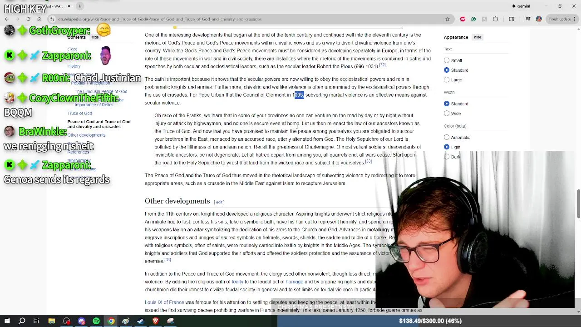Open Chrome side panel search icon
The width and height of the screenshot is (581, 327).
click(512, 19)
